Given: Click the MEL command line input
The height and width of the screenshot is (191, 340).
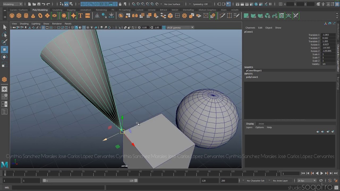Looking at the screenshot, I should pos(58,188).
